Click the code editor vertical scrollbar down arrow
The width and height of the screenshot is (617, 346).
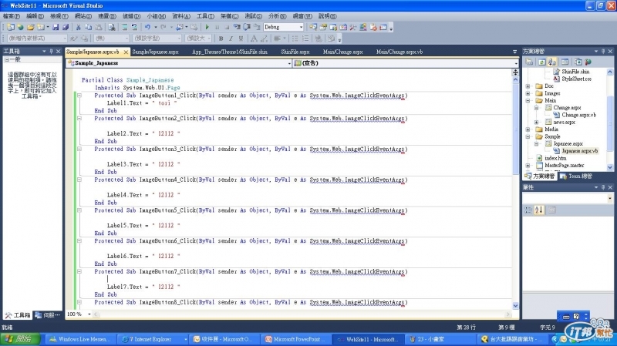[515, 306]
